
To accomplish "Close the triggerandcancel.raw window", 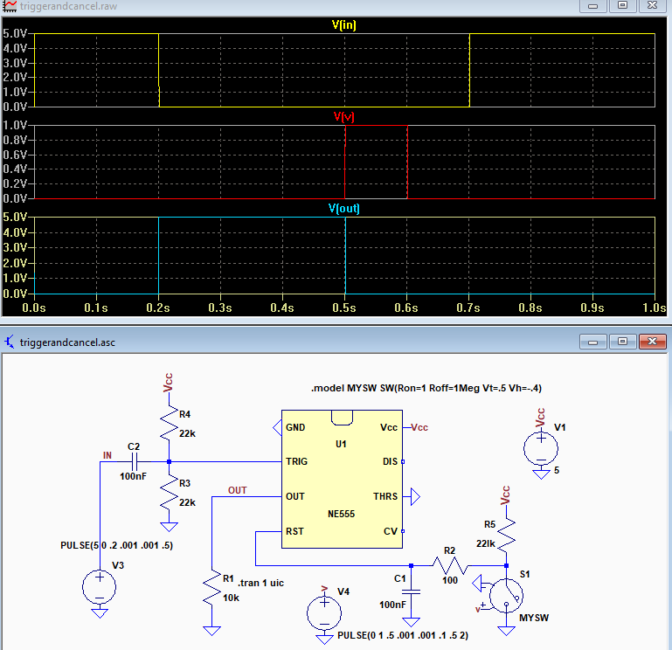I will (652, 5).
